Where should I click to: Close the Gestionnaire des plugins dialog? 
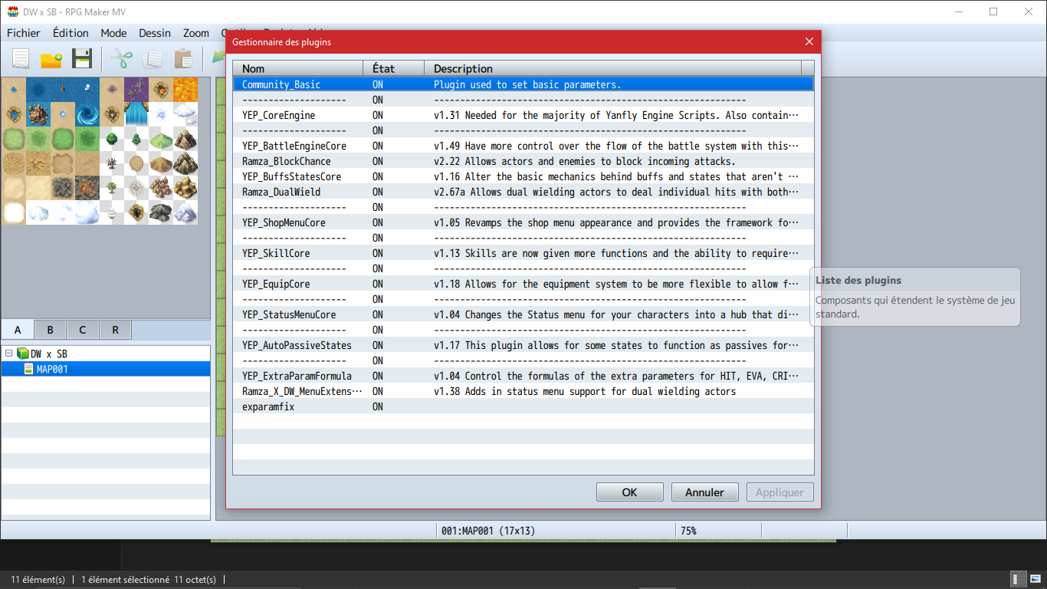(x=809, y=42)
